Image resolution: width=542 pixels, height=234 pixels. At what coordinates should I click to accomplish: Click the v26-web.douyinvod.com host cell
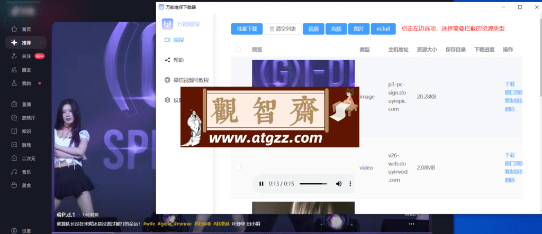click(x=398, y=168)
